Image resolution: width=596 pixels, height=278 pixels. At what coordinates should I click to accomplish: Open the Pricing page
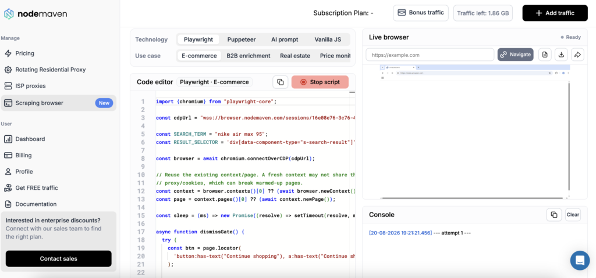[24, 53]
